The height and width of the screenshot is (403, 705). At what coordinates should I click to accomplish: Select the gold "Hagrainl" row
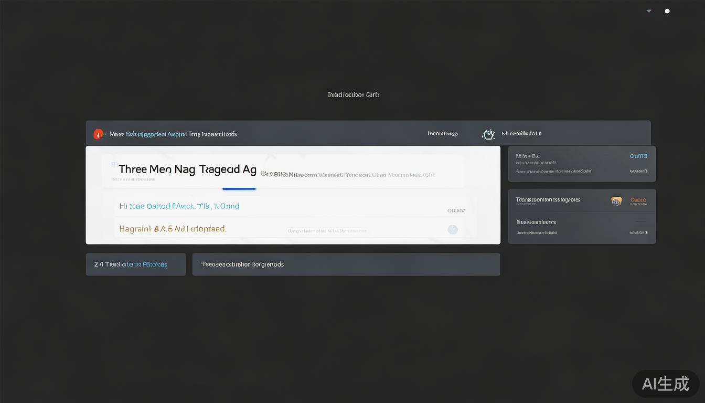pos(173,229)
